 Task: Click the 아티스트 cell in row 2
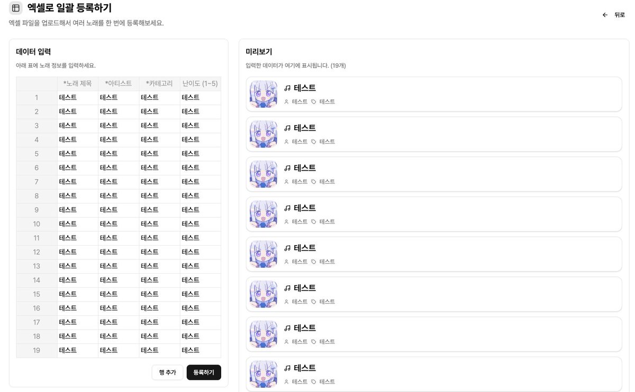tap(119, 111)
